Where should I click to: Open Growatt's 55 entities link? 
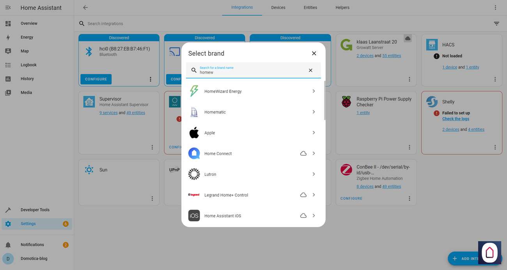pos(392,56)
